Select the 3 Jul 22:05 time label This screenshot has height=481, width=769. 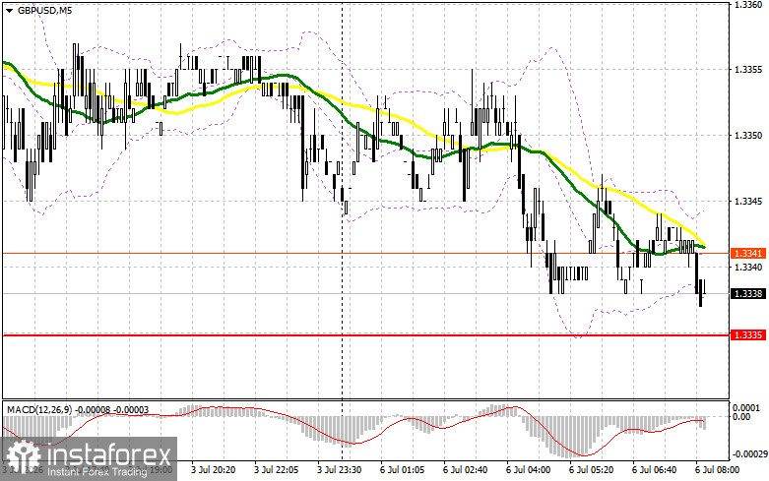(x=276, y=470)
